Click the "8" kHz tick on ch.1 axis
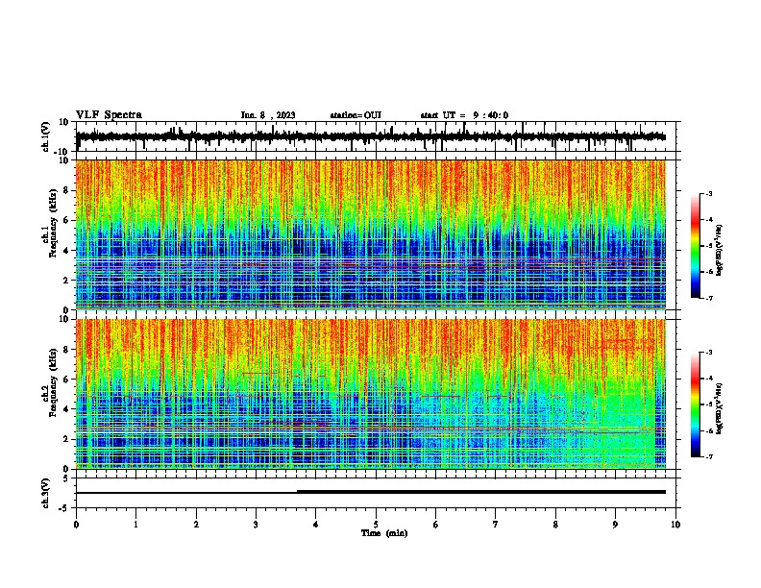This screenshot has height=588, width=761. tap(67, 190)
